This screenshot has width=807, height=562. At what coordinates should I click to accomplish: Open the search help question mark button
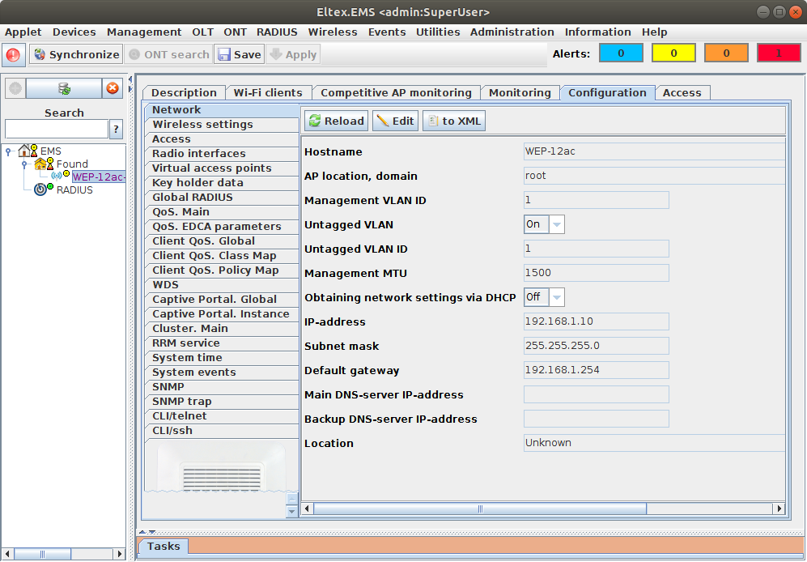(x=117, y=129)
